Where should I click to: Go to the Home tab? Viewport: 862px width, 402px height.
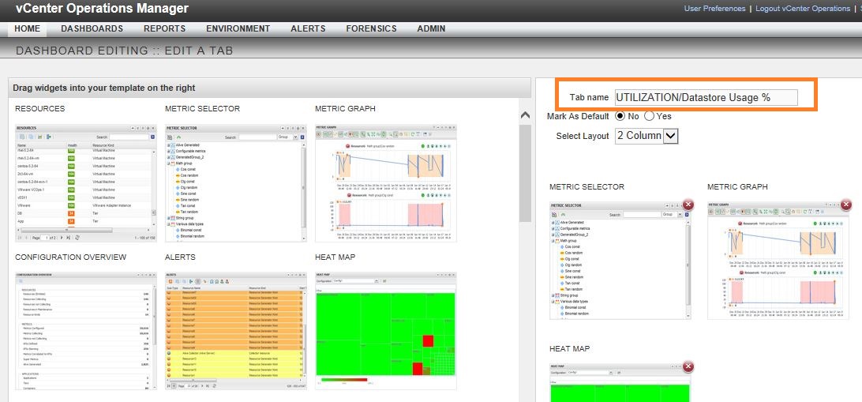[x=27, y=28]
